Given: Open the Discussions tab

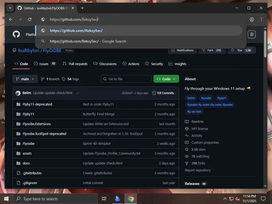Looking at the screenshot, I should pos(105,64).
